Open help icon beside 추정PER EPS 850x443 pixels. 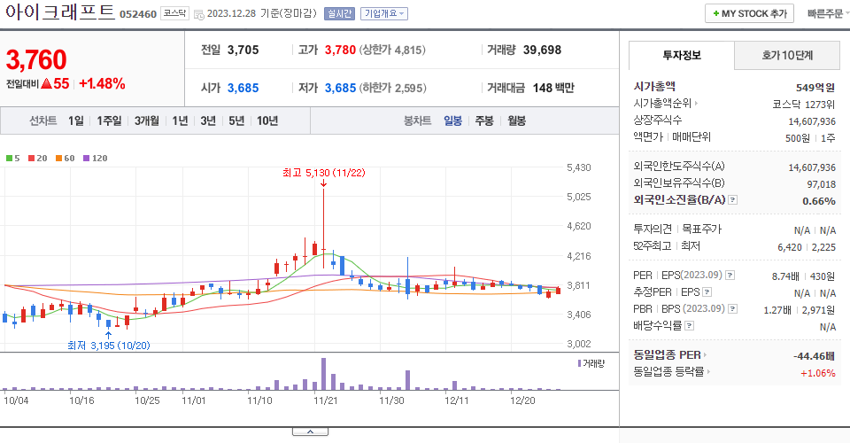pyautogui.click(x=707, y=292)
